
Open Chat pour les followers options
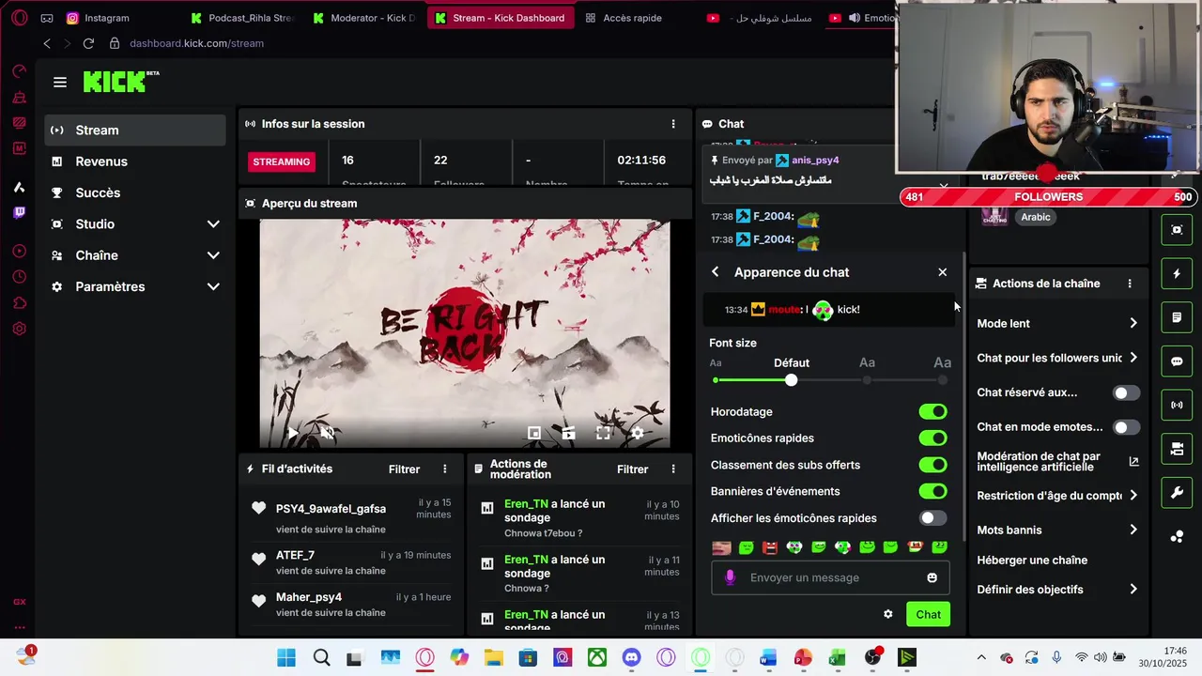1057,358
